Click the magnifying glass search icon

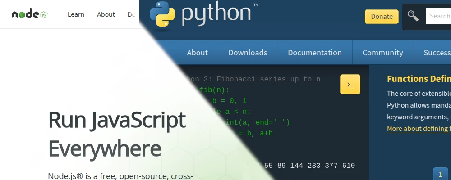[413, 16]
